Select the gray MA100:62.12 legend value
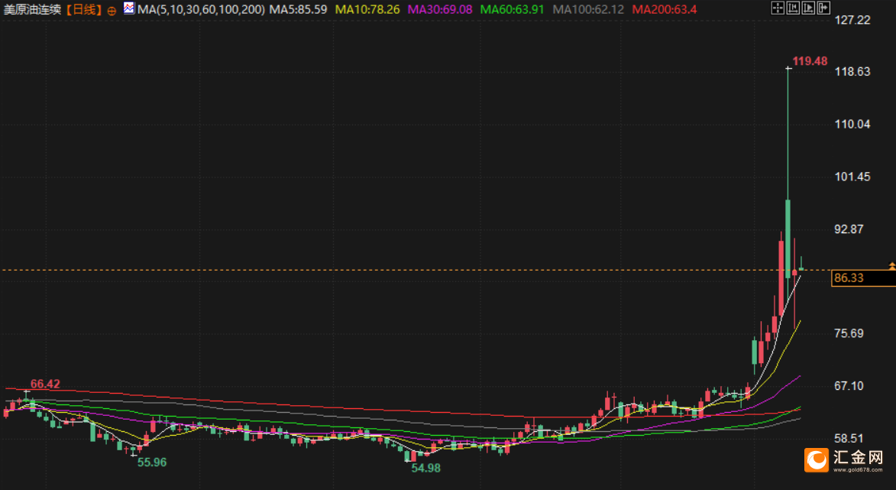This screenshot has width=896, height=490. [x=588, y=10]
